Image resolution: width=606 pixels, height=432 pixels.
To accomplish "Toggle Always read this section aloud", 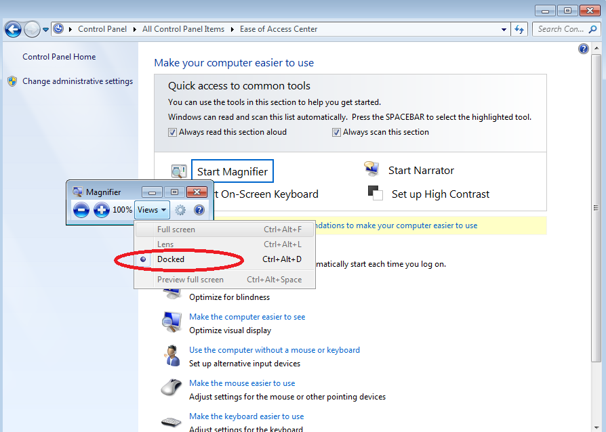I will (x=172, y=133).
